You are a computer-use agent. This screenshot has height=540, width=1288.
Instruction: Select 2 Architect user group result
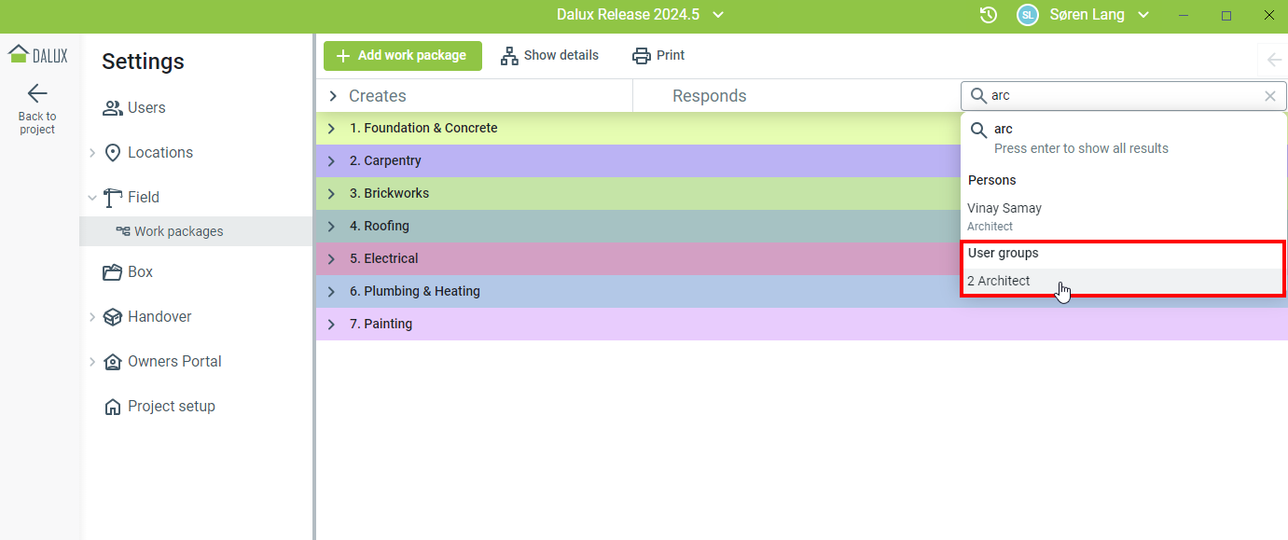(x=999, y=281)
